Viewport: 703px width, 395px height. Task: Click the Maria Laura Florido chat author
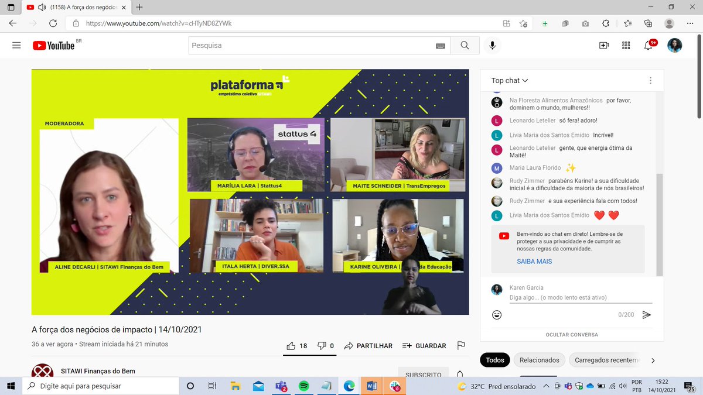[535, 168]
